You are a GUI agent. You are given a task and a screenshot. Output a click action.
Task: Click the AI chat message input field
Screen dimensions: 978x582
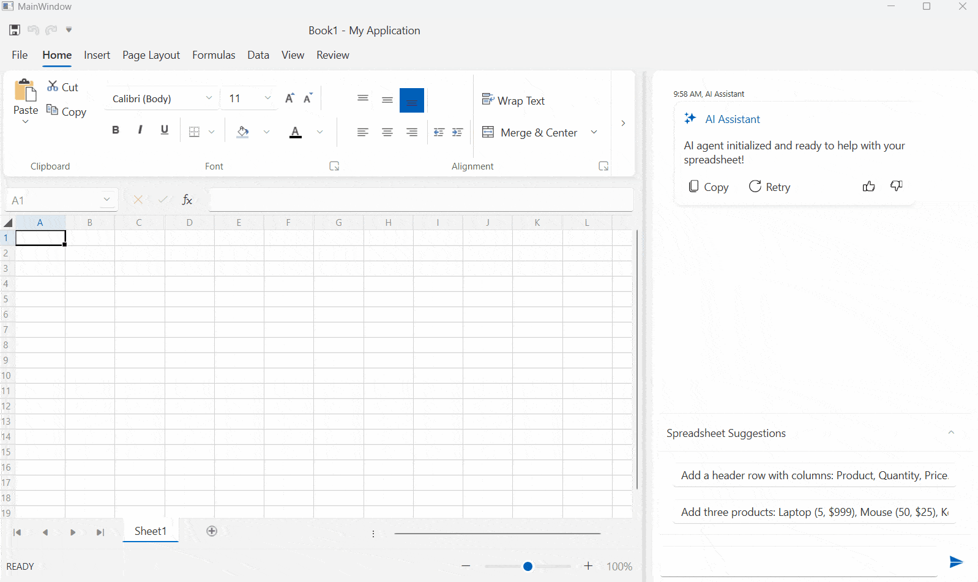tap(799, 563)
